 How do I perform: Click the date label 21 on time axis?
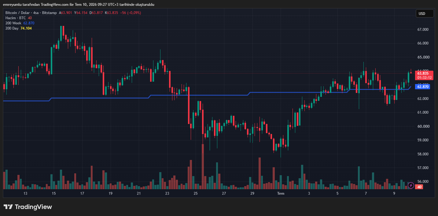pyautogui.click(x=139, y=193)
